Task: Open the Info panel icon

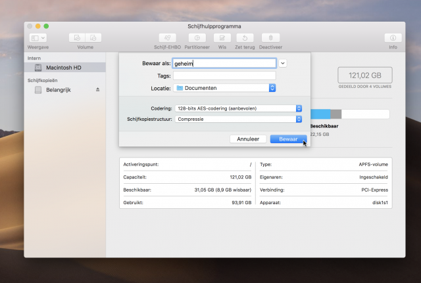Action: [393, 38]
